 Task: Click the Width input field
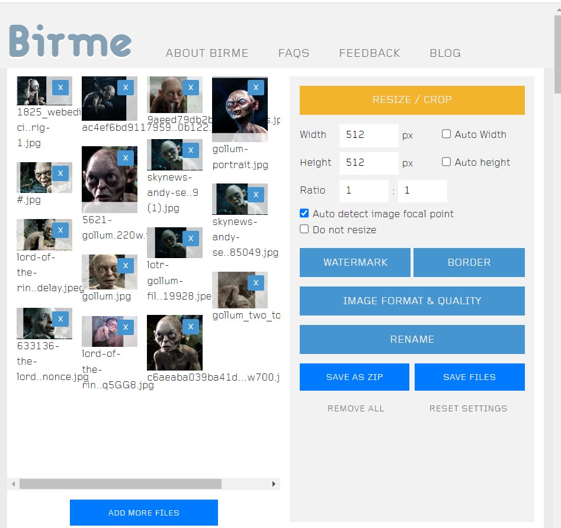pyautogui.click(x=368, y=135)
